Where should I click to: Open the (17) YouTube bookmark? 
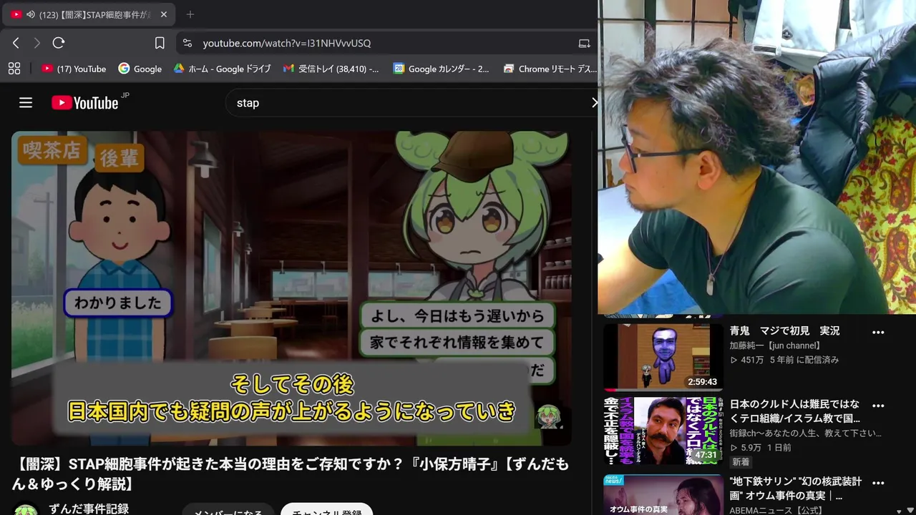tap(74, 69)
